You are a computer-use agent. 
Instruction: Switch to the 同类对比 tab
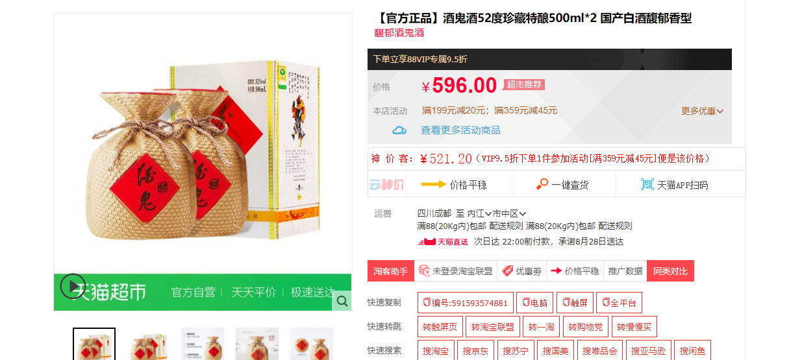coord(670,271)
